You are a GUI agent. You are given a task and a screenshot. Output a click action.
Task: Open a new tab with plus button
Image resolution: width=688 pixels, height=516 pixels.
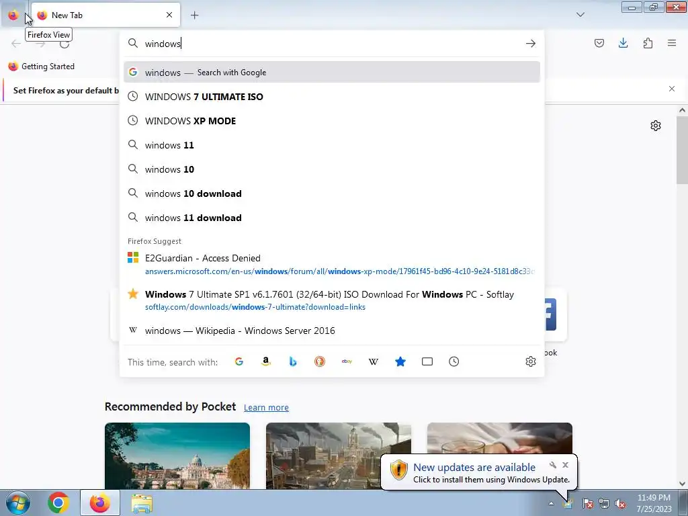pyautogui.click(x=194, y=15)
